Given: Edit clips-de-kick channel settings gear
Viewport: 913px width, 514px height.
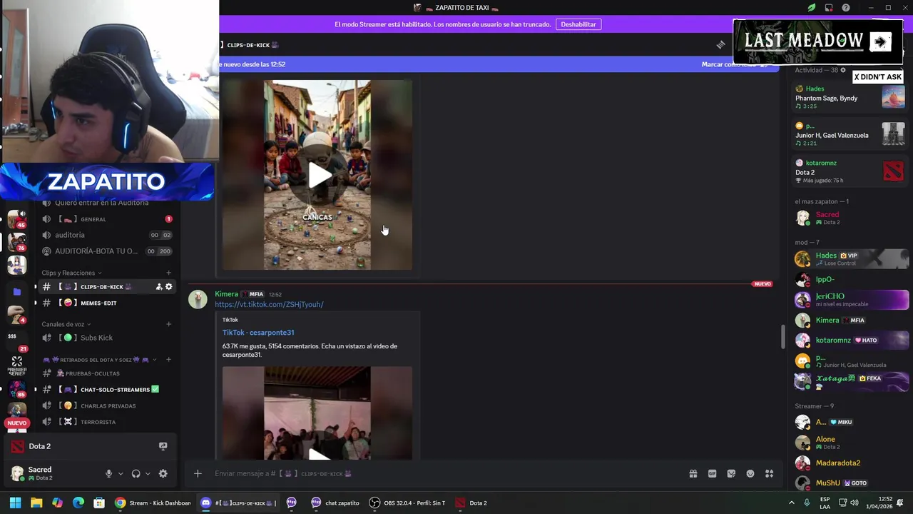Looking at the screenshot, I should pyautogui.click(x=169, y=287).
